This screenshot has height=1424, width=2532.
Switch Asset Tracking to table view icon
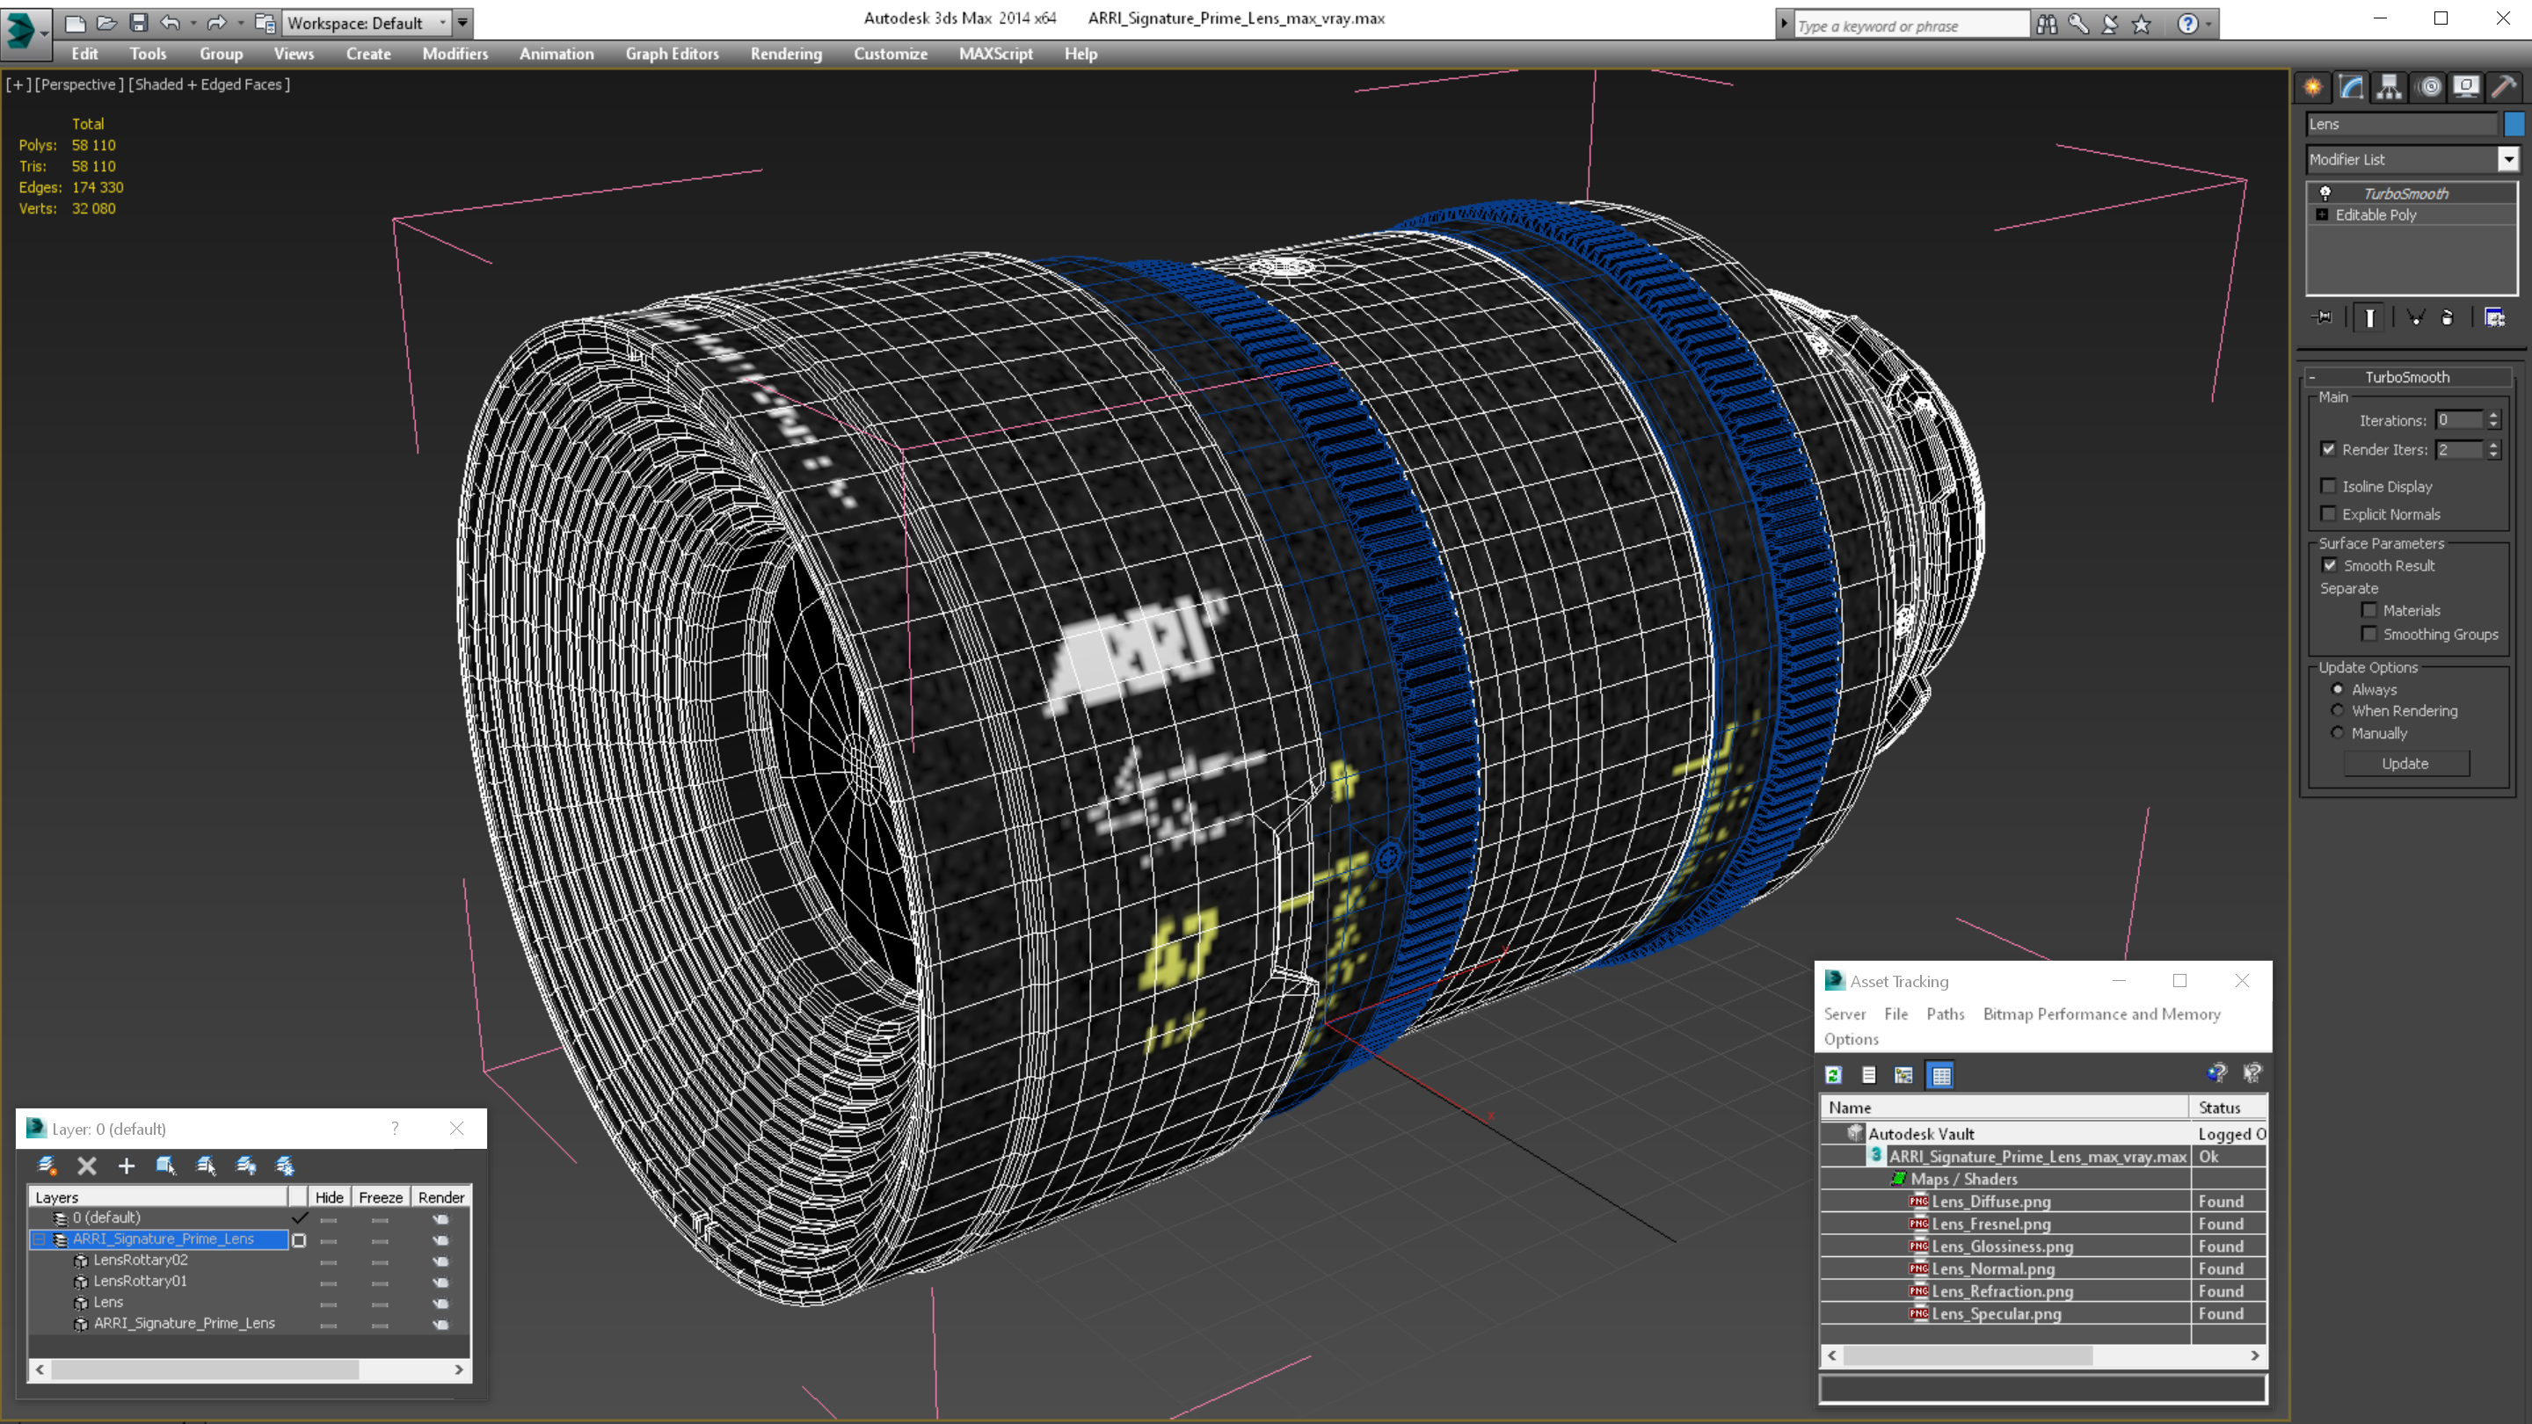[1941, 1075]
